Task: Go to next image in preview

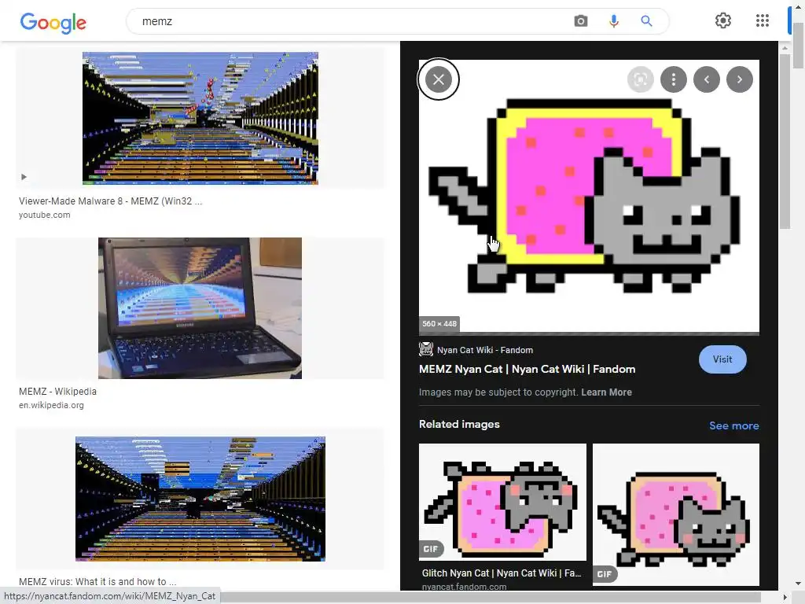Action: 740,79
